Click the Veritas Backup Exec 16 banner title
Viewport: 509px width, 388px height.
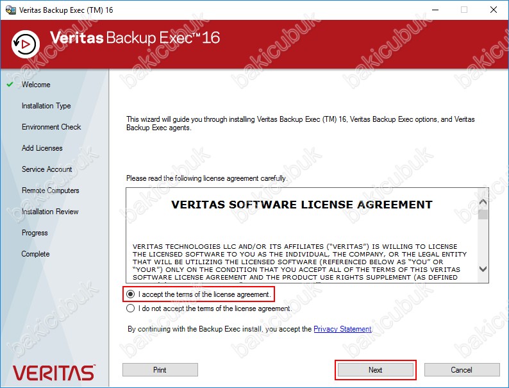coord(135,38)
